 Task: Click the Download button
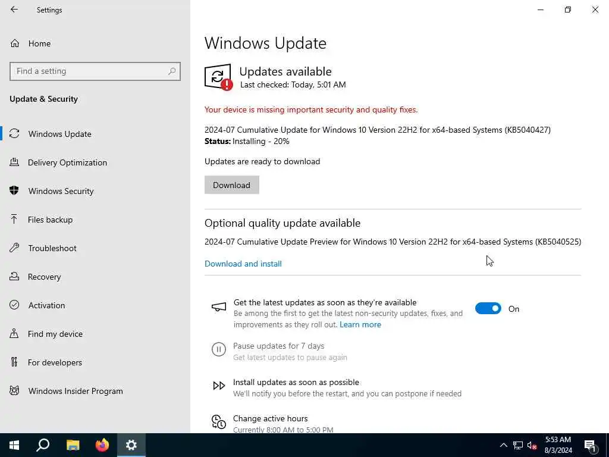pyautogui.click(x=231, y=185)
